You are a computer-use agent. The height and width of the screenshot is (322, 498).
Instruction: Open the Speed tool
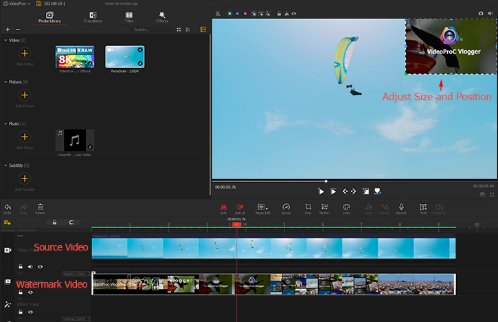[x=286, y=207]
